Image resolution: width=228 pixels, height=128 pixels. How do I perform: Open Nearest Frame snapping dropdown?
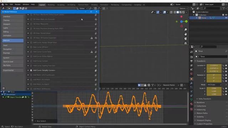(171, 85)
